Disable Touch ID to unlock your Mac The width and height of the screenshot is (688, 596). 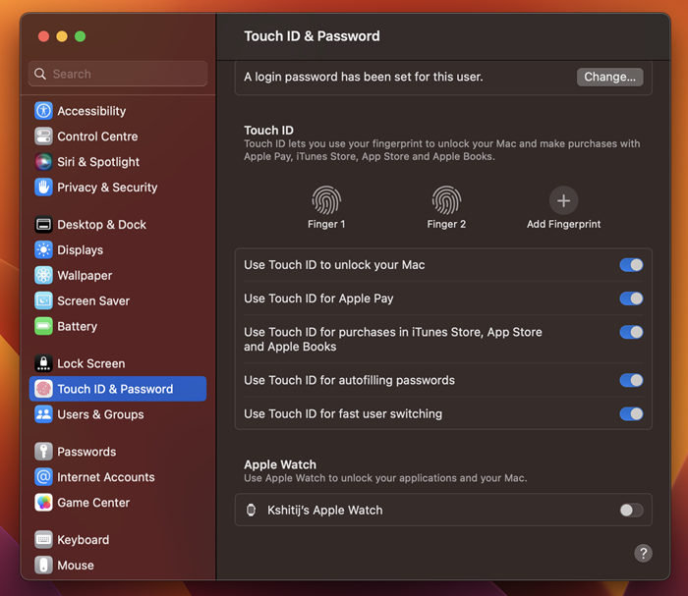pos(631,265)
